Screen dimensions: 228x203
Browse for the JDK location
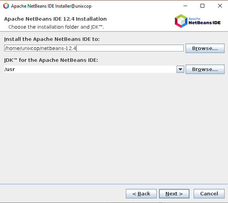205,69
